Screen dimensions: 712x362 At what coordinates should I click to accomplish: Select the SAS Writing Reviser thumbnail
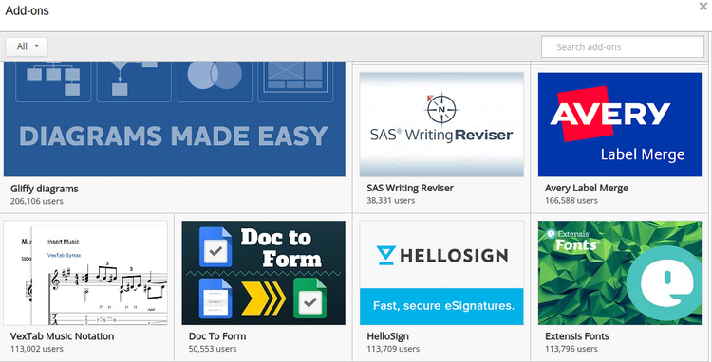pos(441,124)
